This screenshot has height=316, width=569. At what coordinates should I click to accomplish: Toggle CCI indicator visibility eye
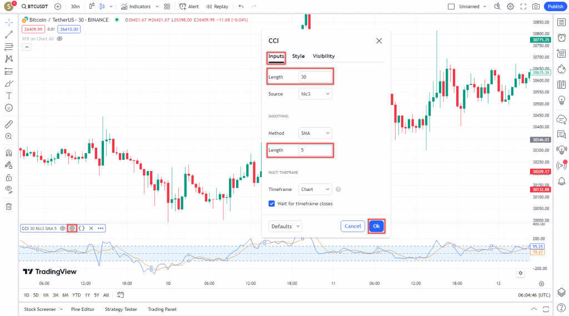click(63, 228)
